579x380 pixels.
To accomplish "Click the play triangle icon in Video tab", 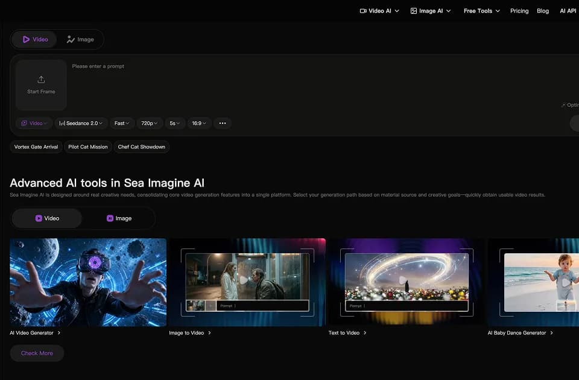I will tap(26, 40).
